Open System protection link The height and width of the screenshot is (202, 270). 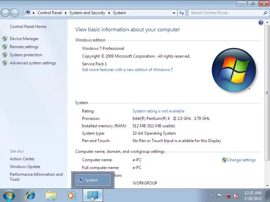click(26, 55)
